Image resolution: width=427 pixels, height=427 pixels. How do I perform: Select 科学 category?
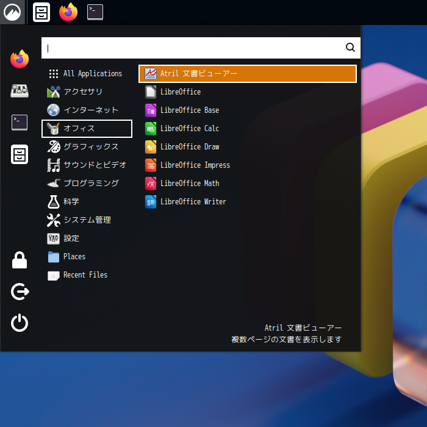(87, 202)
